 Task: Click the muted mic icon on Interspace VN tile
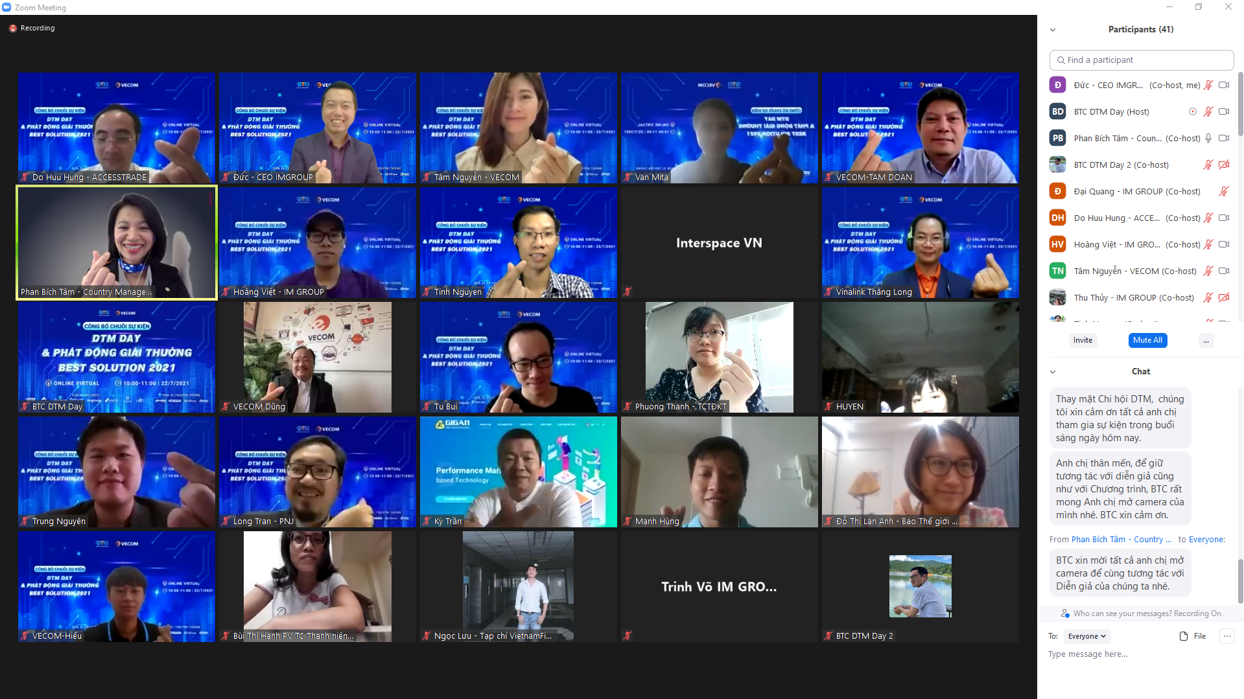pyautogui.click(x=628, y=292)
